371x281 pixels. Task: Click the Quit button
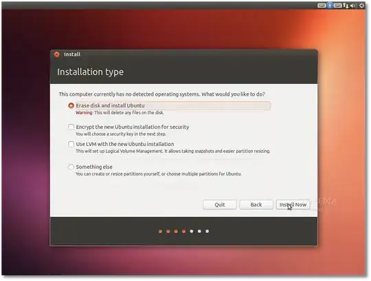[220, 205]
